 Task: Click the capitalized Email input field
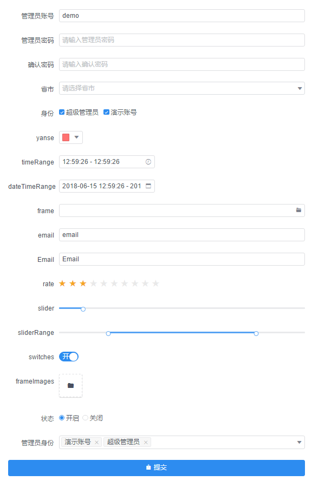pos(182,259)
